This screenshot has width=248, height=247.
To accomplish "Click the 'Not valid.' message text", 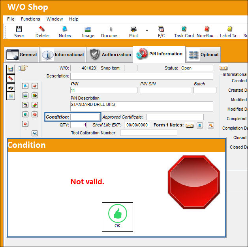I will 87,182.
